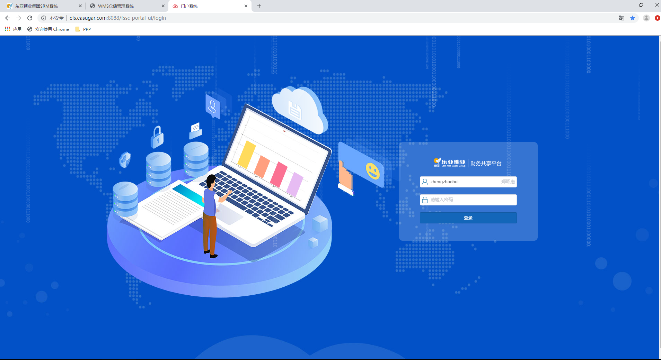Click the browser forward arrow

[x=19, y=18]
